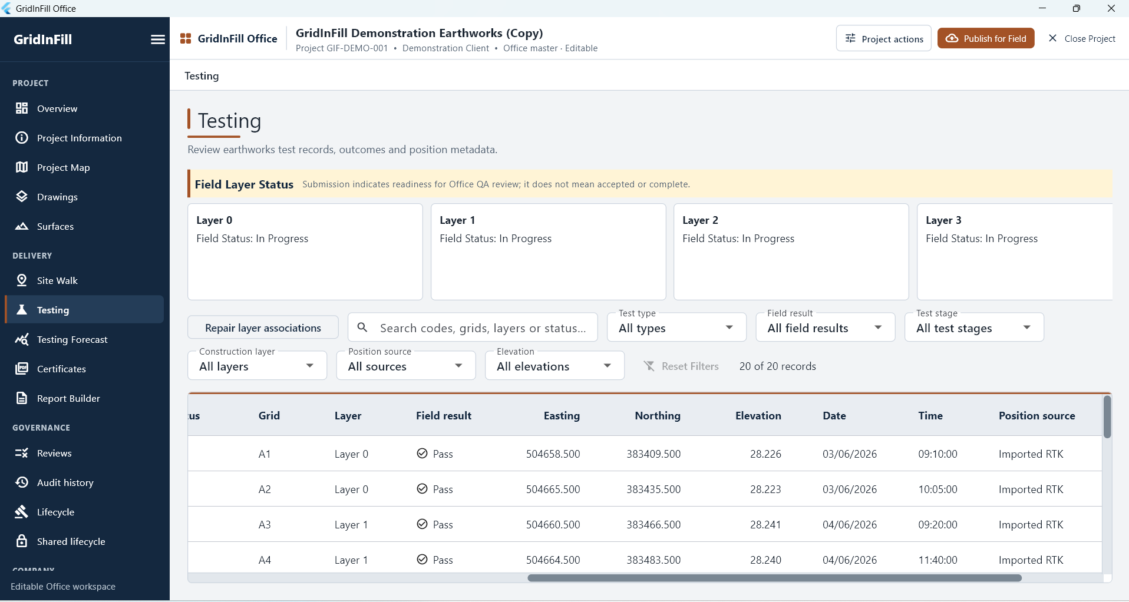The width and height of the screenshot is (1129, 602).
Task: Click the Testing breadcrumb
Action: (x=202, y=76)
